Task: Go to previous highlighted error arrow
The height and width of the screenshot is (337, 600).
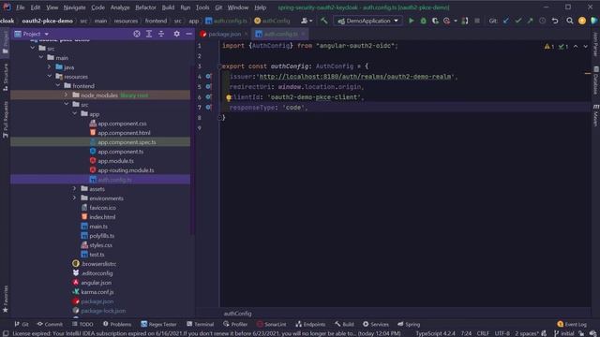Action: [576, 46]
